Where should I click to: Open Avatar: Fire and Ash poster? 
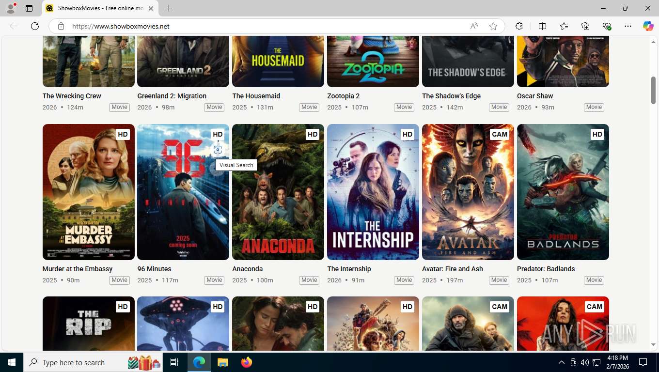(468, 192)
